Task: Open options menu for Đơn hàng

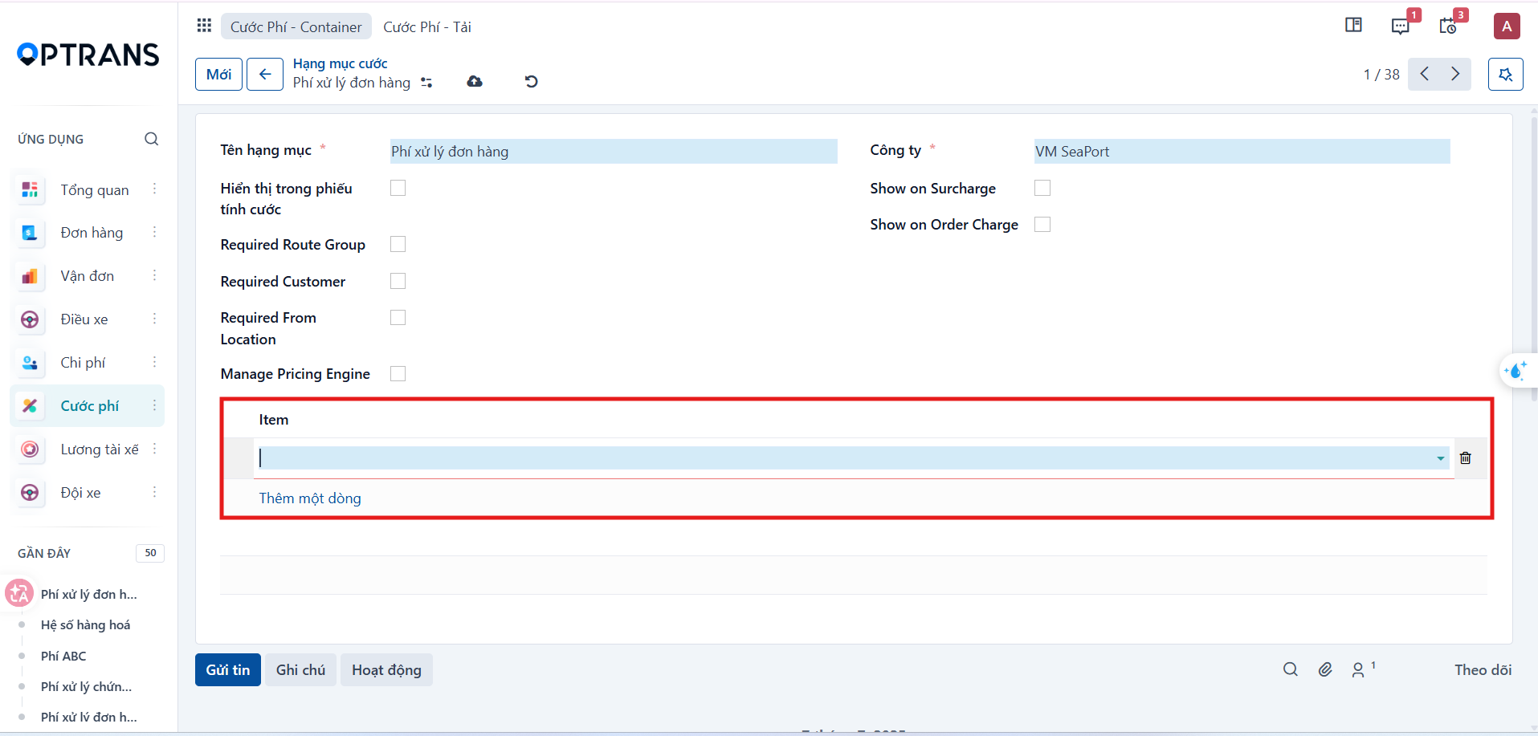Action: pos(154,232)
